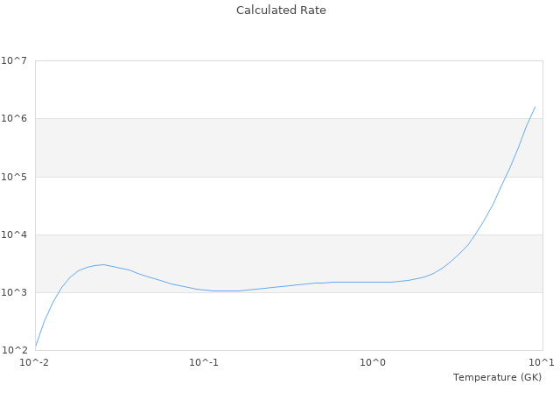Click the gray band between 10^5 and 10^6
This screenshot has width=560, height=420.
pyautogui.click(x=262, y=147)
